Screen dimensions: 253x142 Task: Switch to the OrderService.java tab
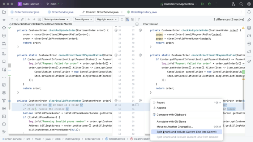click(61, 12)
